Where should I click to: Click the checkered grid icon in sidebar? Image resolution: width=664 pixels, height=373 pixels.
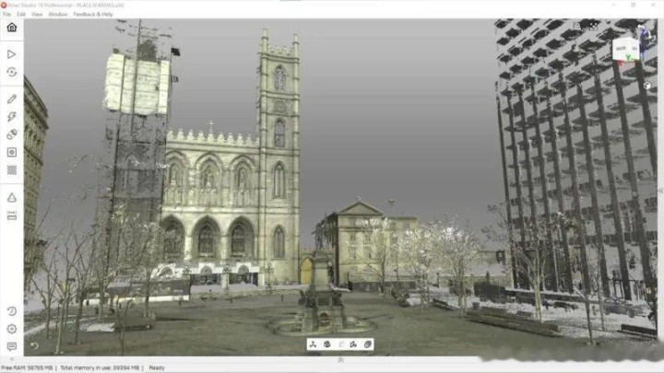pos(11,169)
